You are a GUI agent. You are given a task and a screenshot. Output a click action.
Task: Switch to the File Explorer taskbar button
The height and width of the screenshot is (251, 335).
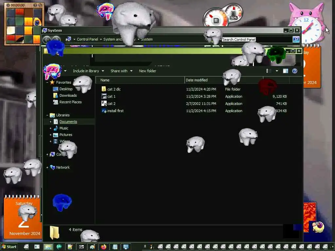coord(48,247)
